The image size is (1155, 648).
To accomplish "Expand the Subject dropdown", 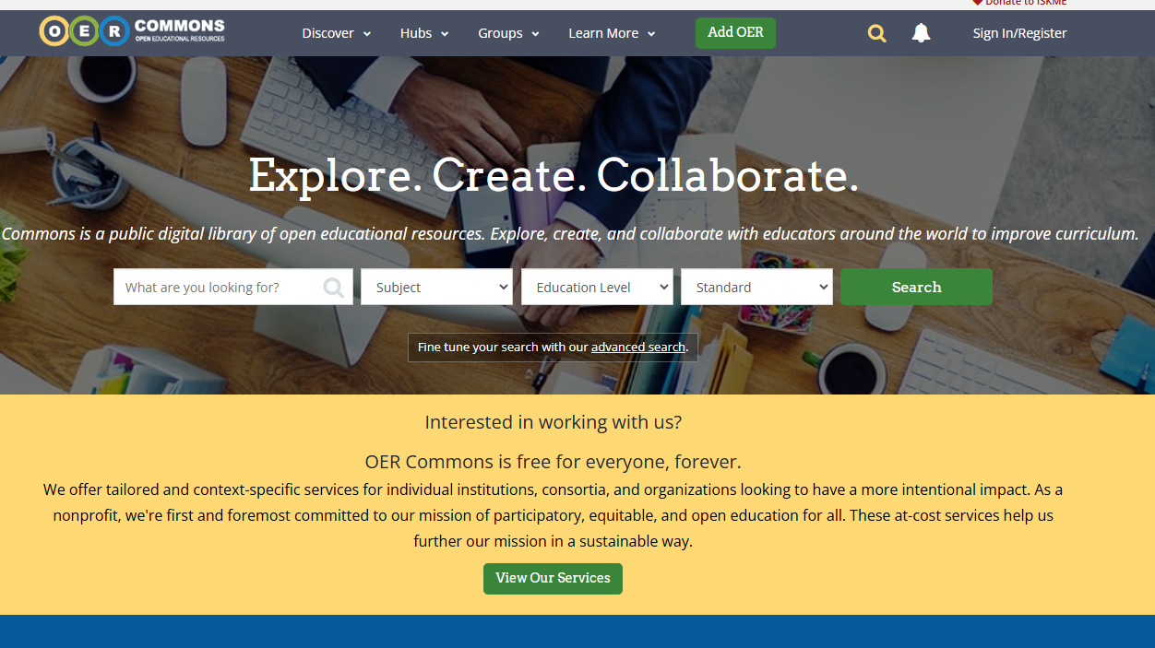I will 436,287.
